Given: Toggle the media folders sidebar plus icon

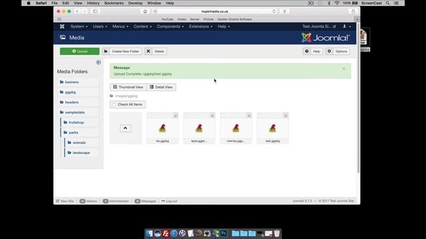Looking at the screenshot, I should pyautogui.click(x=99, y=62).
